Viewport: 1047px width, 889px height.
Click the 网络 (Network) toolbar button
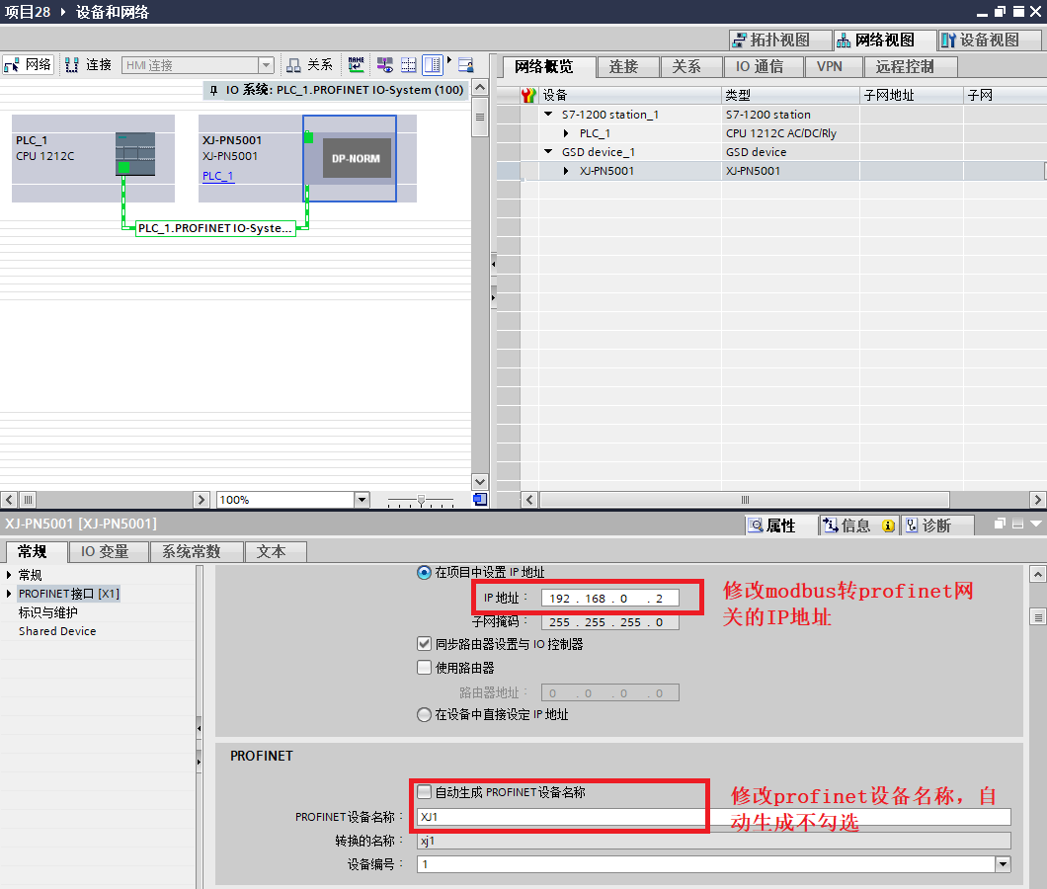click(28, 65)
